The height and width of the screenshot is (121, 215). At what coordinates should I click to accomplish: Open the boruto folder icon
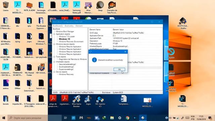click(6, 100)
